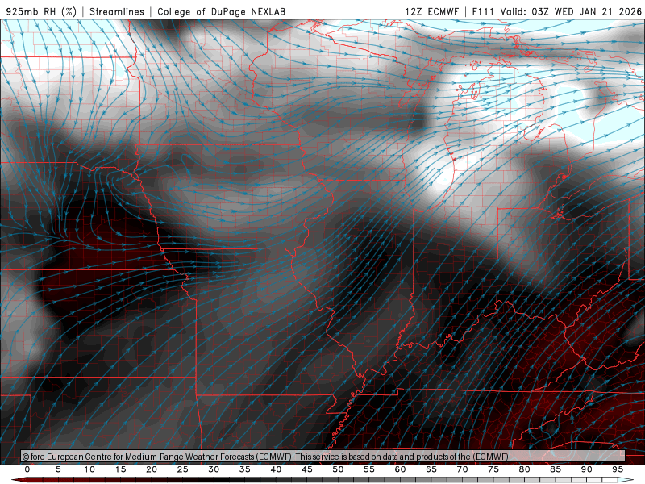
Task: Click the '15' color scale label
Action: (120, 469)
